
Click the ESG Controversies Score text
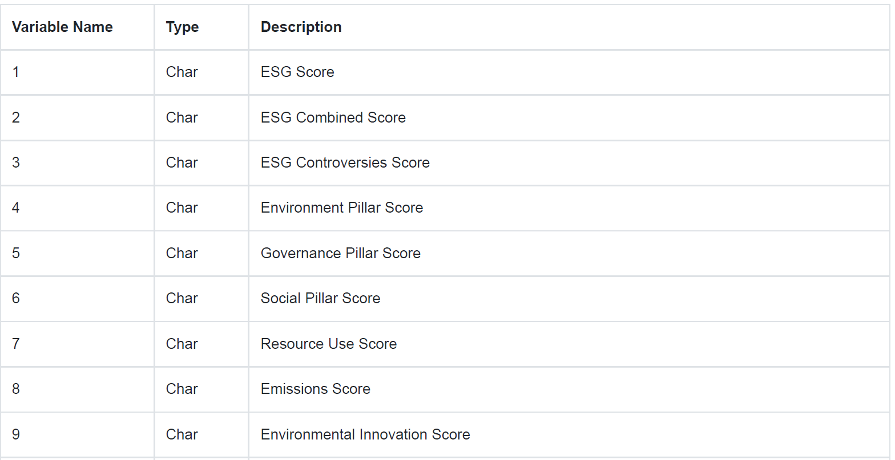pyautogui.click(x=345, y=162)
